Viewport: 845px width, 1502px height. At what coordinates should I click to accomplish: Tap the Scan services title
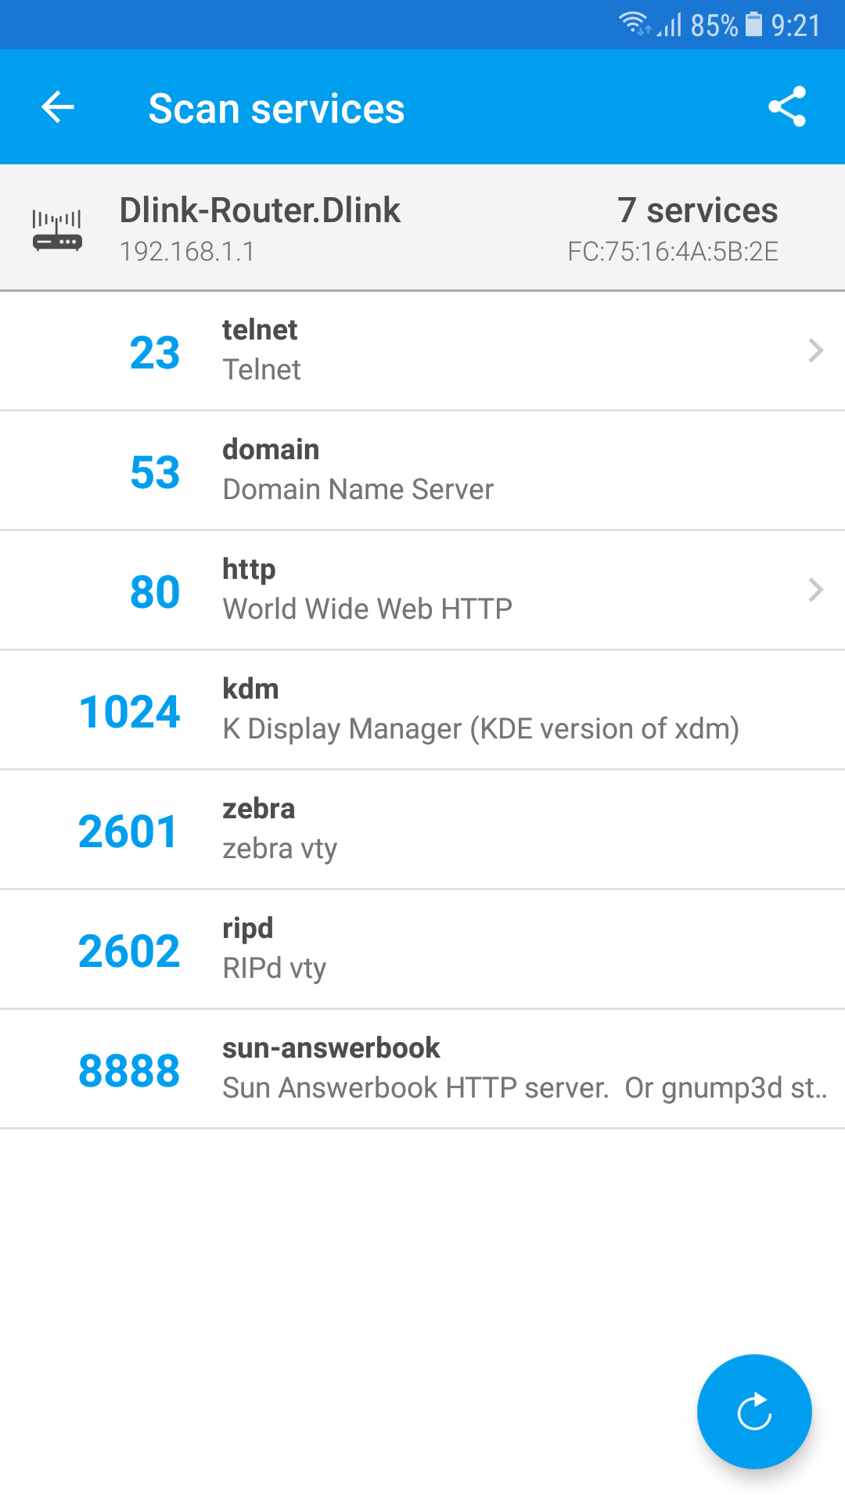pyautogui.click(x=276, y=109)
